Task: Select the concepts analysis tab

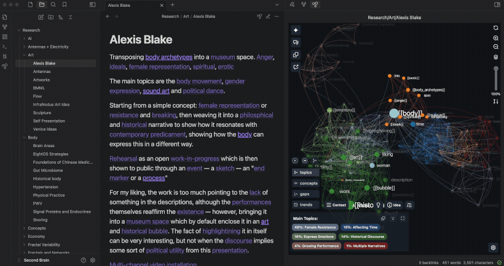Action: [305, 183]
